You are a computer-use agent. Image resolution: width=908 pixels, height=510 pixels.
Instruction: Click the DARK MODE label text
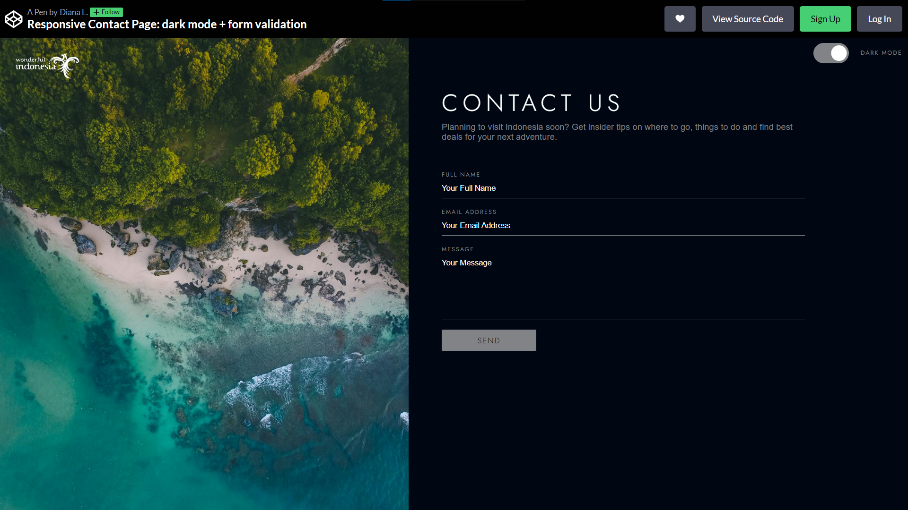pos(881,53)
